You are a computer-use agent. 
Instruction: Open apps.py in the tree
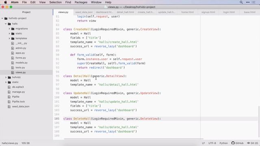(x=20, y=53)
